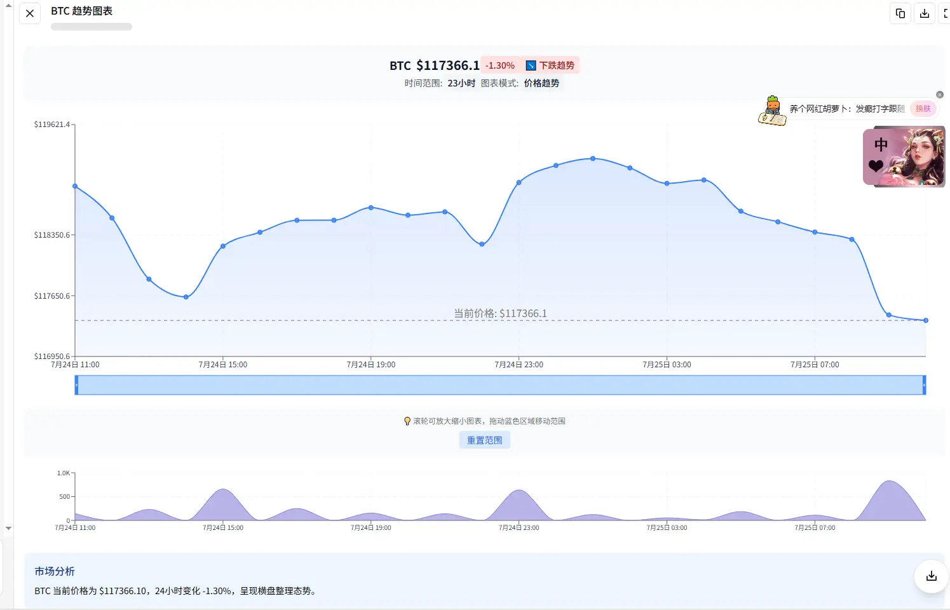950x610 pixels.
Task: Download the chart from the top toolbar
Action: (x=925, y=13)
